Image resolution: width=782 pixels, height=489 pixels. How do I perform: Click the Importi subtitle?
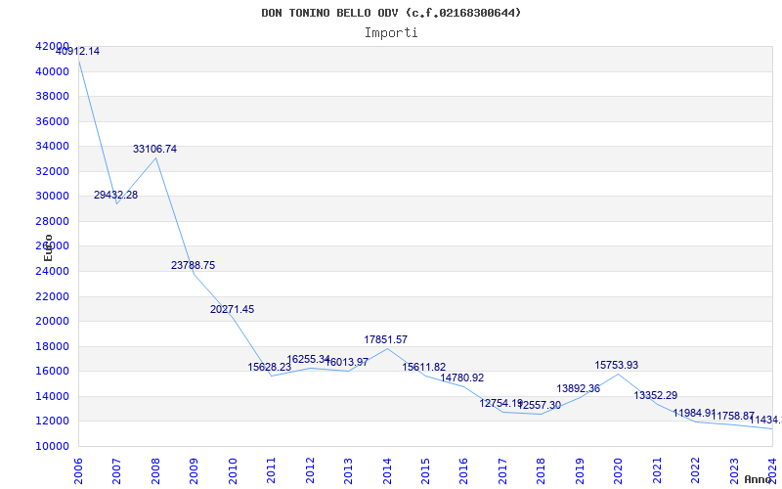point(391,33)
